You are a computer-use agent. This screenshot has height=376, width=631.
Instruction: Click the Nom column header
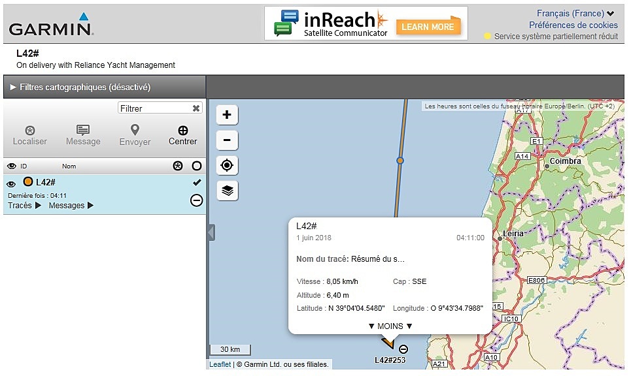point(69,166)
